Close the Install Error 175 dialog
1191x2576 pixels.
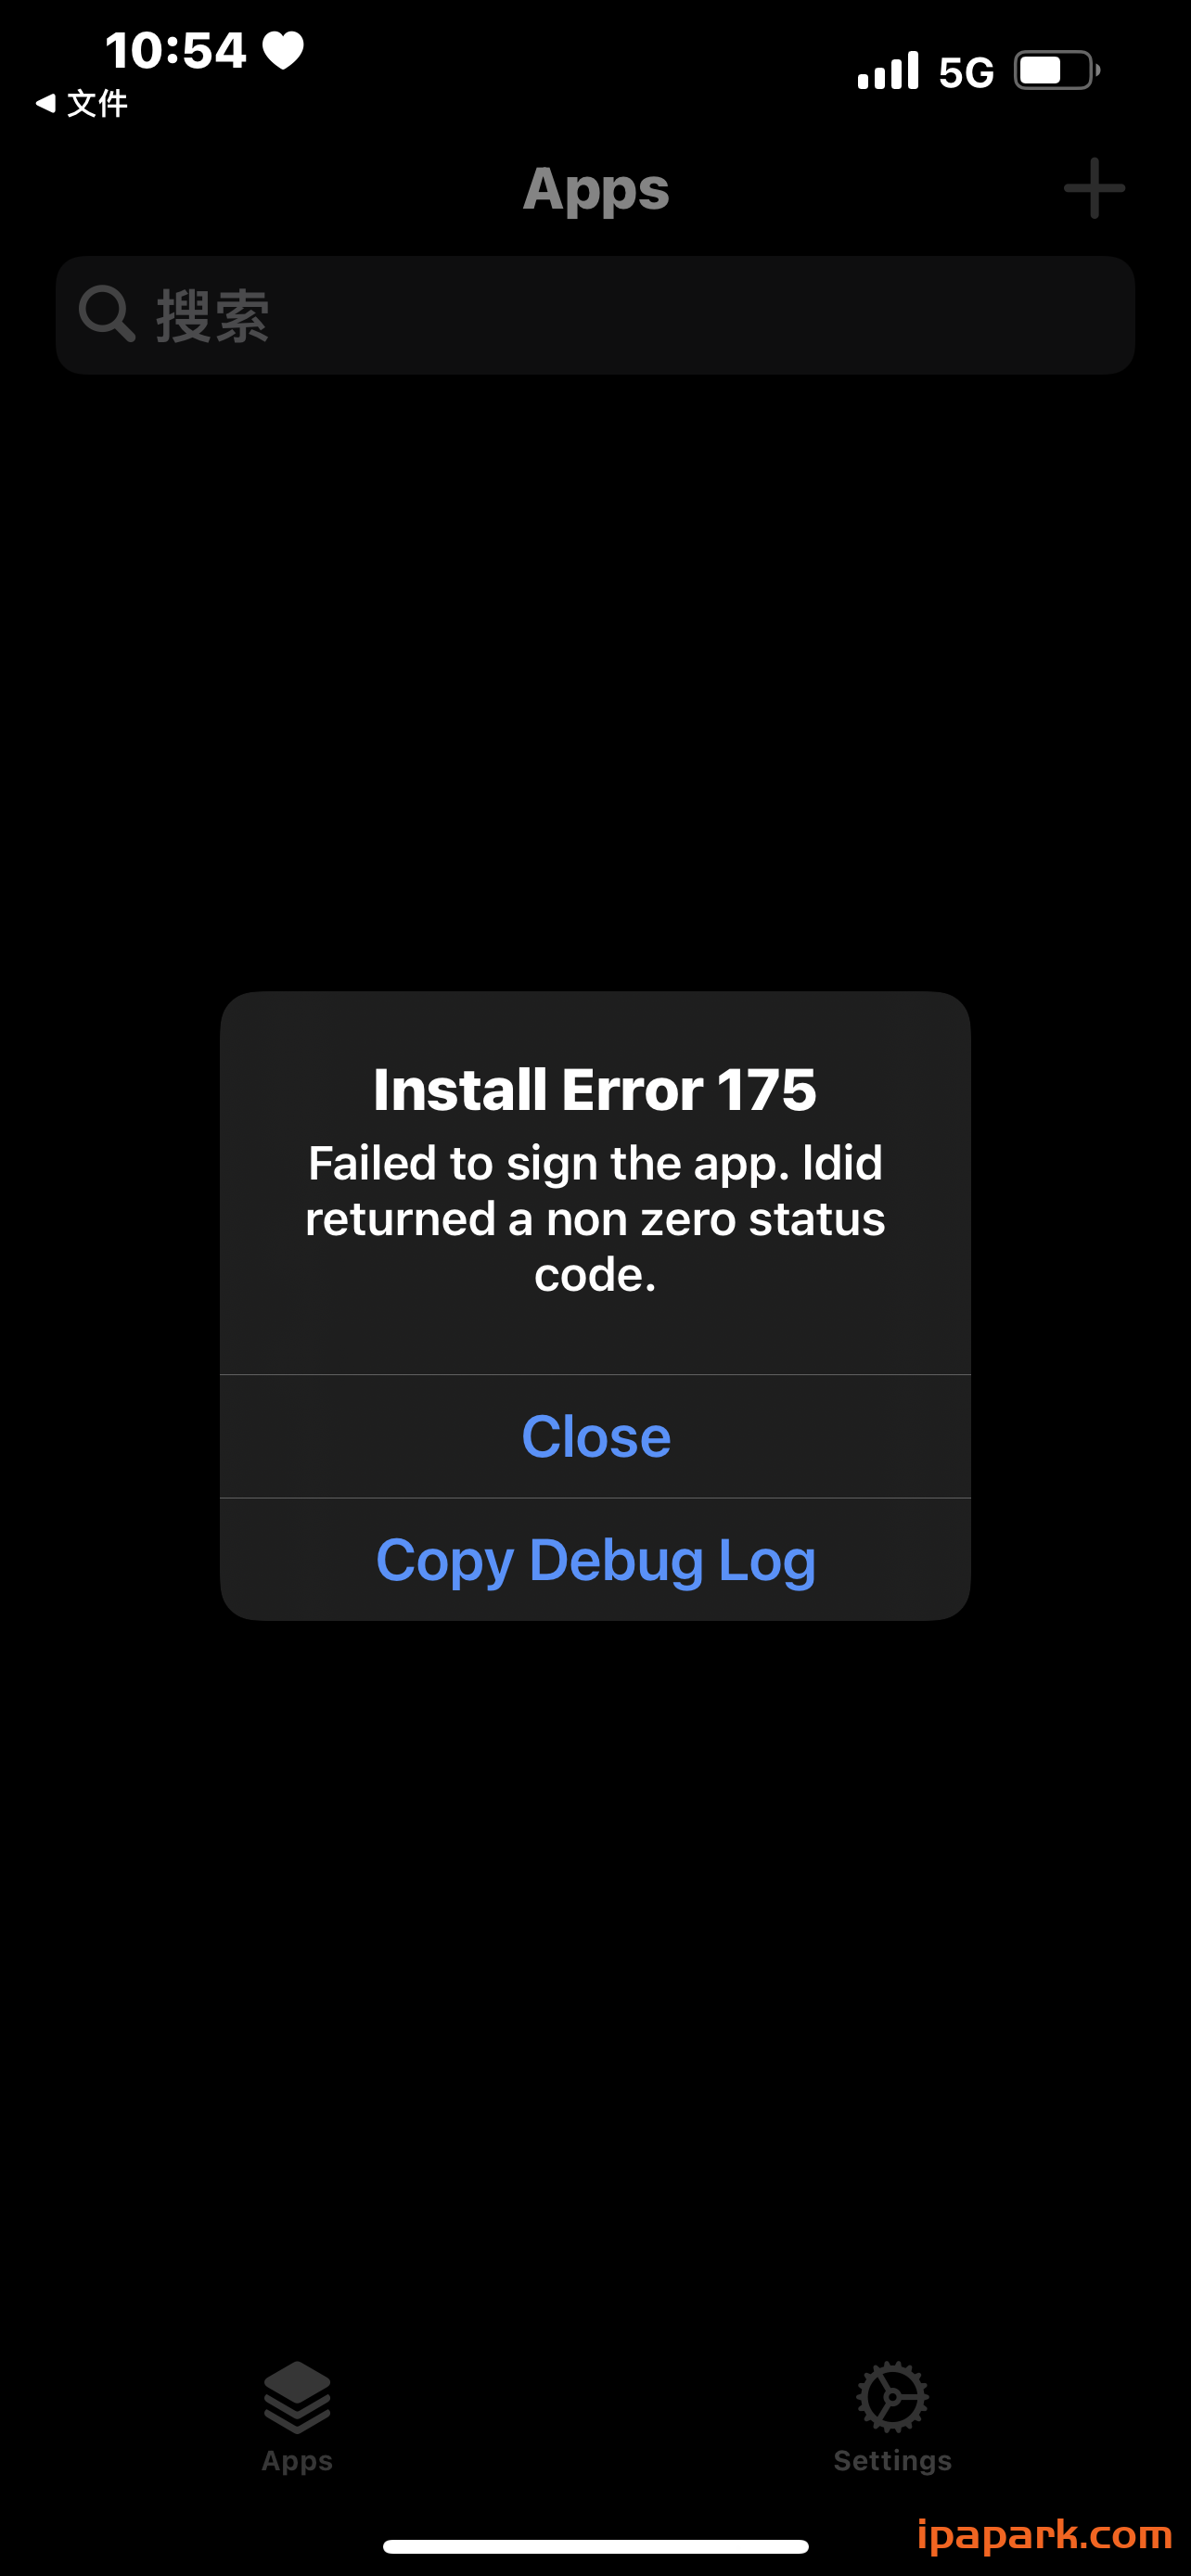point(595,1436)
